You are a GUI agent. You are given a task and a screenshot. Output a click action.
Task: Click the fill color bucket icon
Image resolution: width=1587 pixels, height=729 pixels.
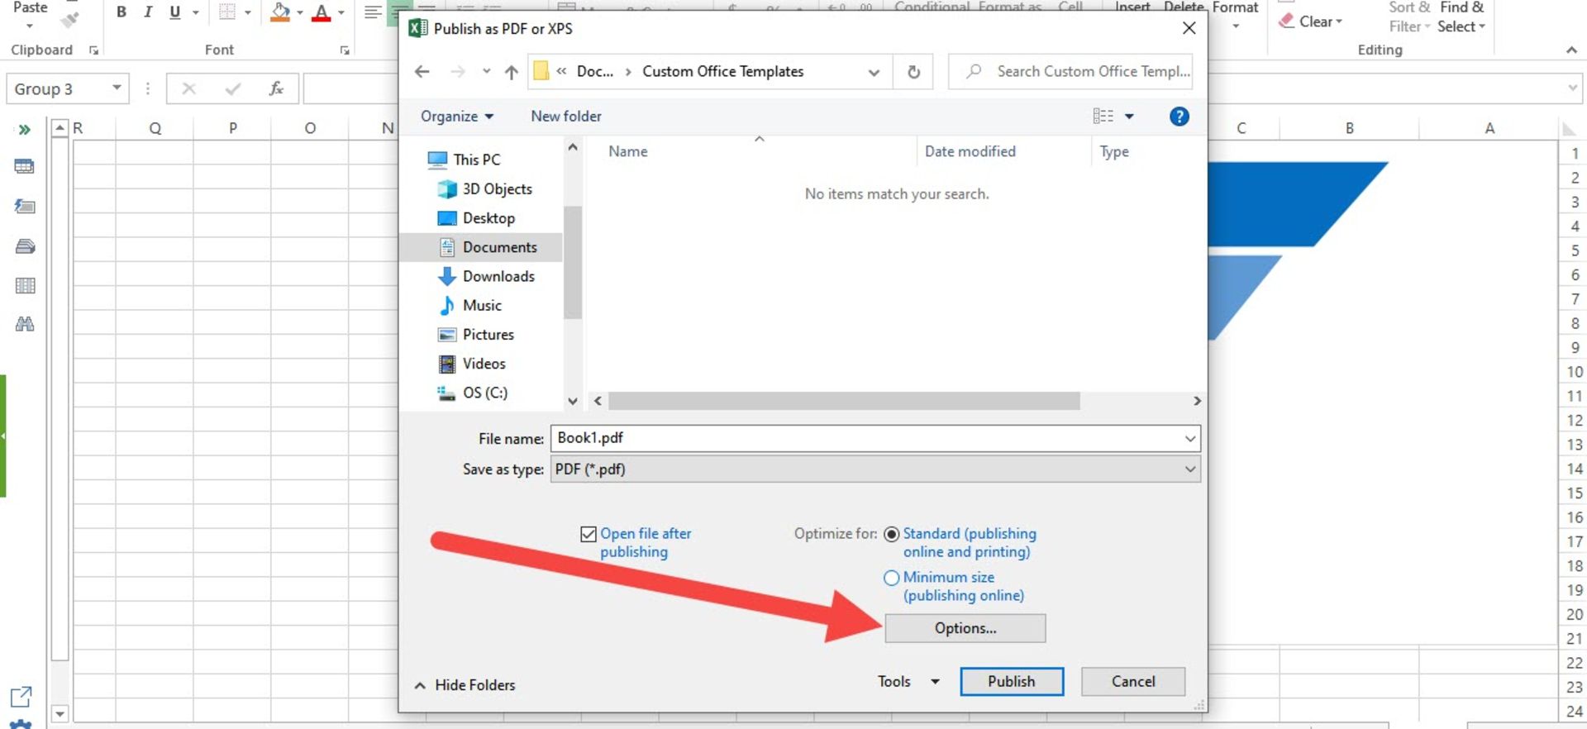tap(280, 12)
